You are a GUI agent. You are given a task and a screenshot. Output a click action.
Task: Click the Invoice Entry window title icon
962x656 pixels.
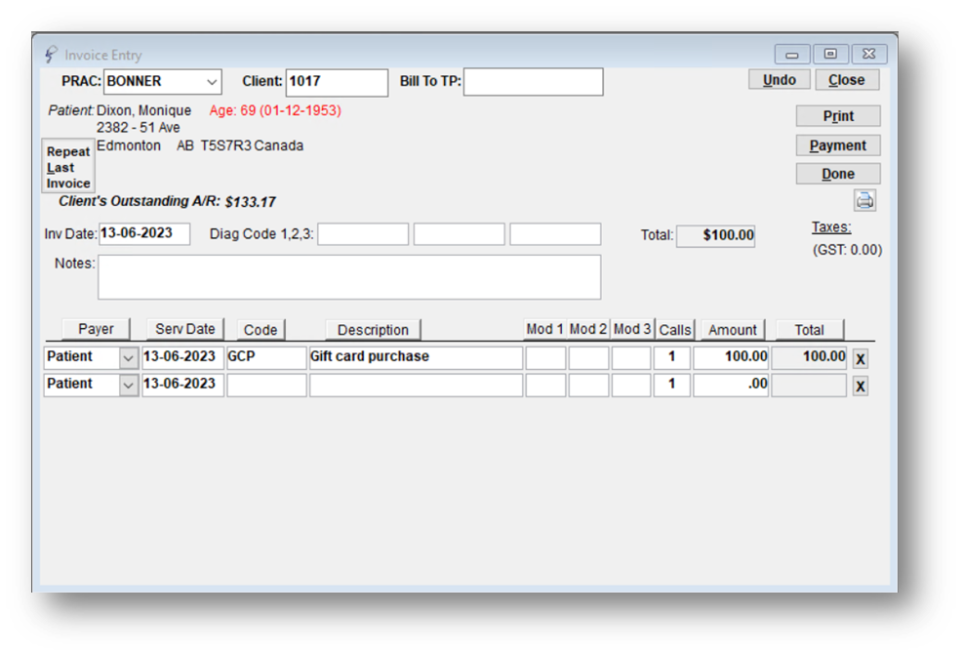pos(52,55)
